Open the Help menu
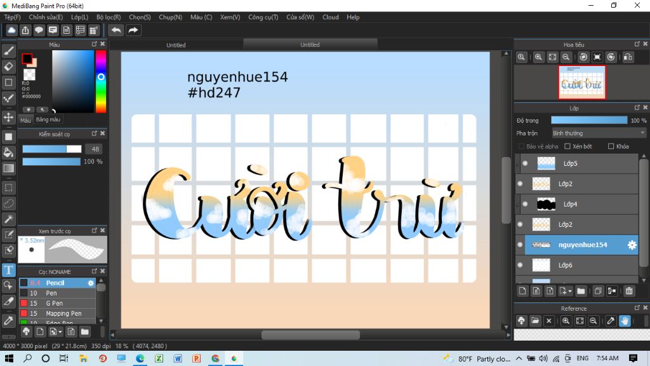The image size is (650, 366). click(353, 17)
